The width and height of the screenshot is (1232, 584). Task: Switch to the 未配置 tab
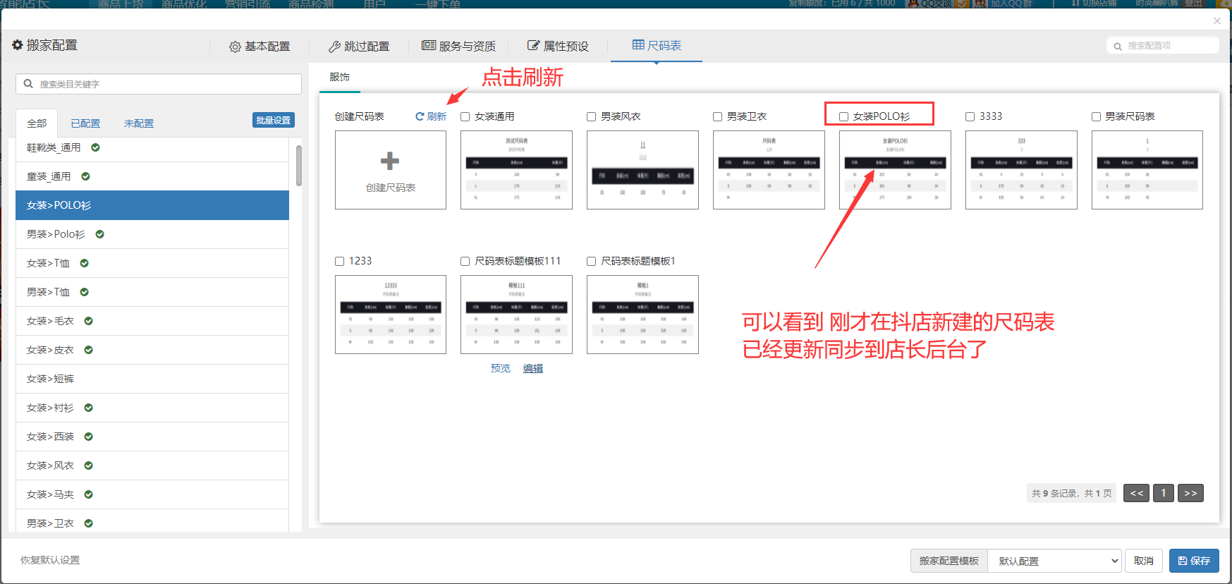pyautogui.click(x=139, y=123)
